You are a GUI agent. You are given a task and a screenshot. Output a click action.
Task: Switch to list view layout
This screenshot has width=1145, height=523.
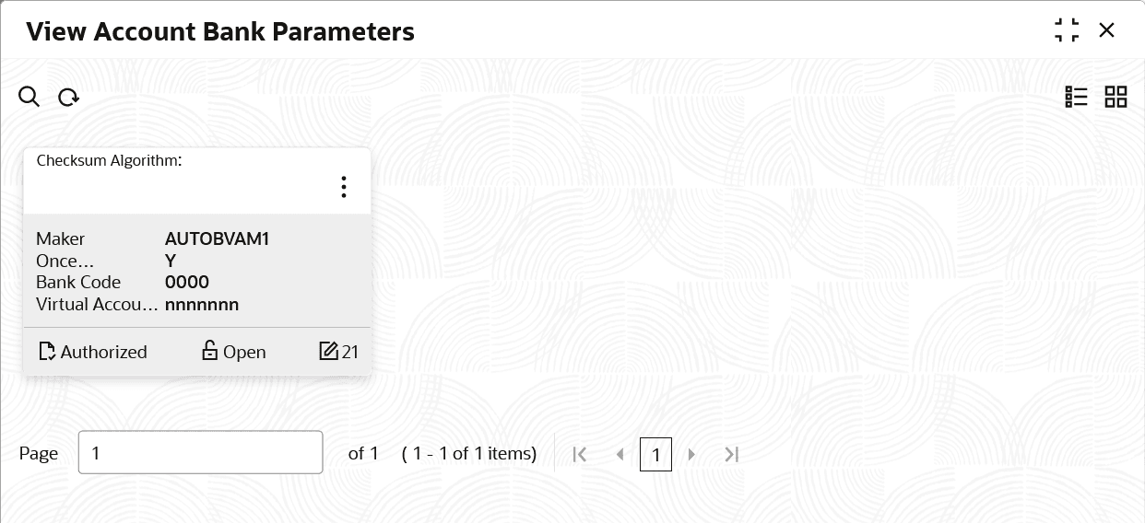click(x=1076, y=97)
